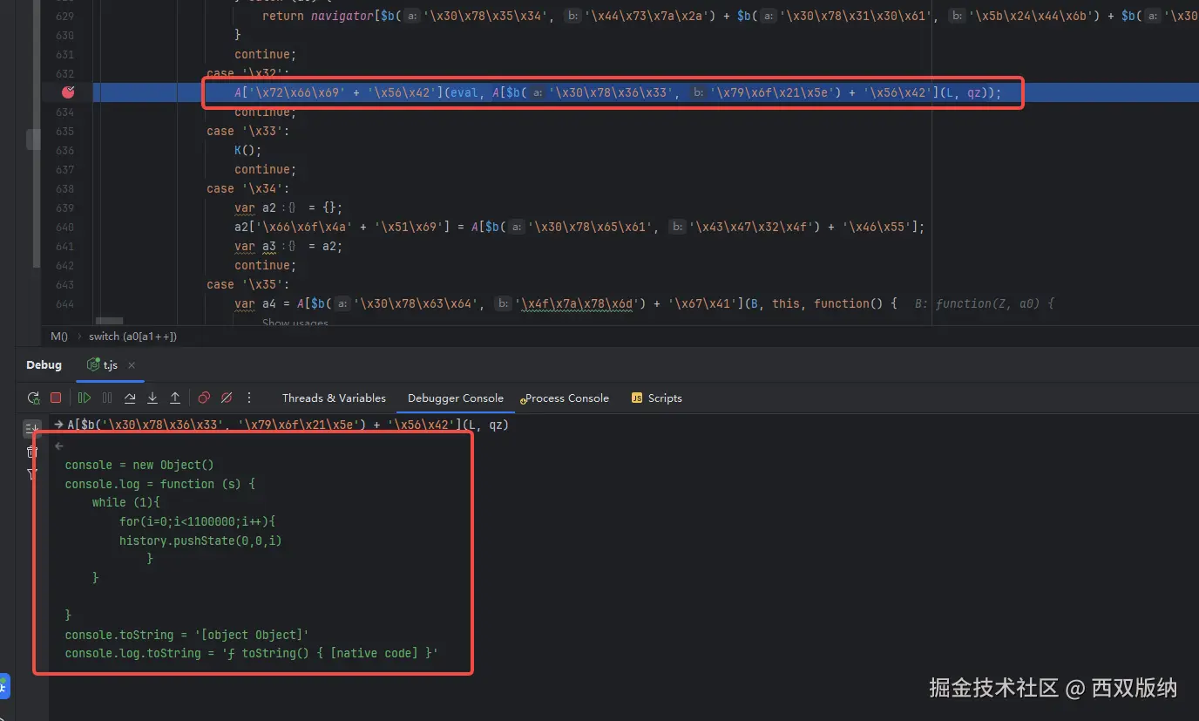
Task: Close the t.js debug tab
Action: 132,365
